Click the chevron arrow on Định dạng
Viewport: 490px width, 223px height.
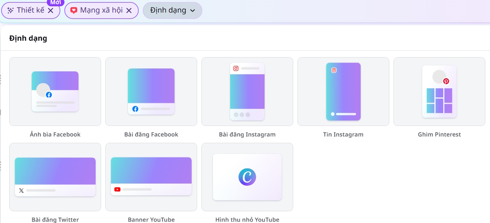(193, 10)
